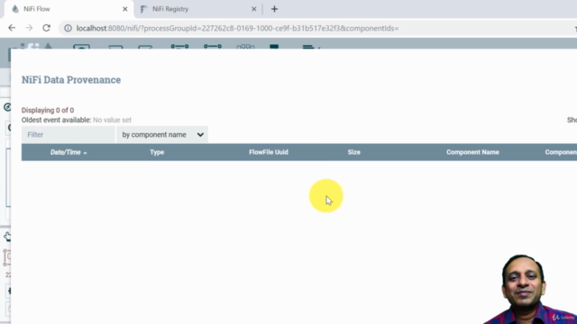Screen dimensions: 577x324
Task: Reload the current page
Action: click(46, 28)
